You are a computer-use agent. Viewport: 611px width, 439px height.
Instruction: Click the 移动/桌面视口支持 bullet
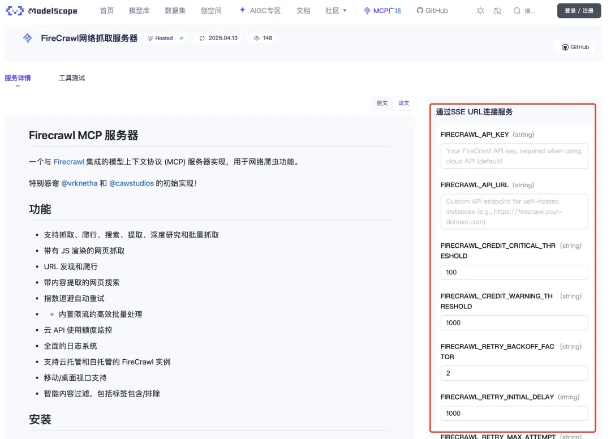tap(75, 378)
